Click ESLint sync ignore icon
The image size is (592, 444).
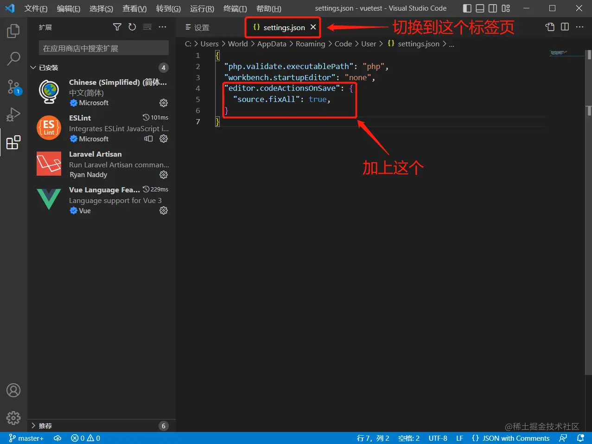click(x=148, y=139)
